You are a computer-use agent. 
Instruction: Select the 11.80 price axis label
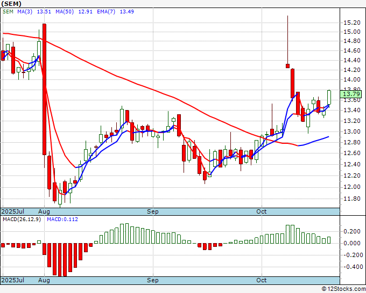click(352, 199)
